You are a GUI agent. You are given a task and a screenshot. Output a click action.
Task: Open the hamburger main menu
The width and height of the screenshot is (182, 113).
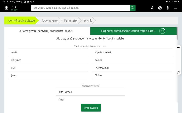point(175,8)
